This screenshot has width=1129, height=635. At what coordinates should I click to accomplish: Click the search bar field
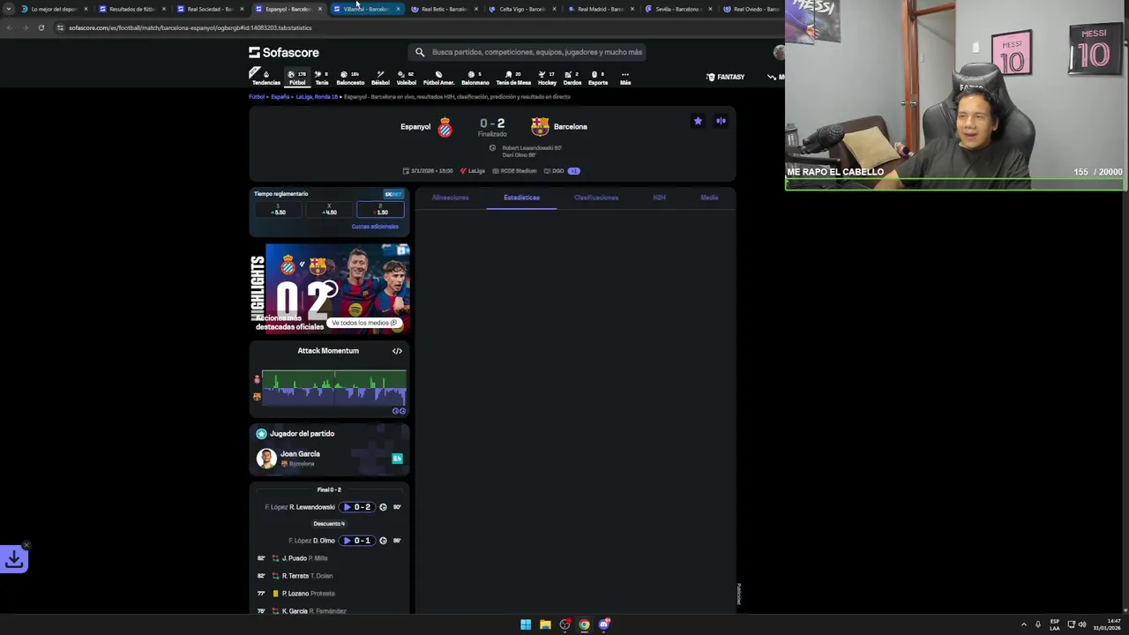click(x=529, y=52)
